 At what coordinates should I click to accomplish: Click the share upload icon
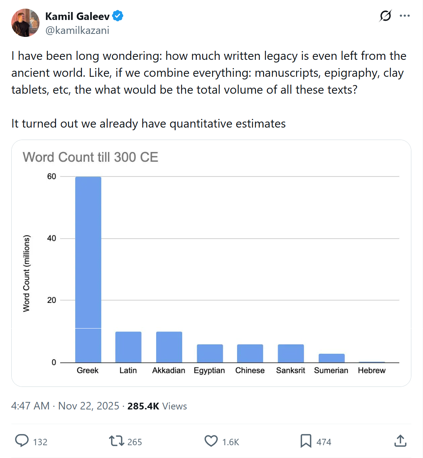[400, 441]
